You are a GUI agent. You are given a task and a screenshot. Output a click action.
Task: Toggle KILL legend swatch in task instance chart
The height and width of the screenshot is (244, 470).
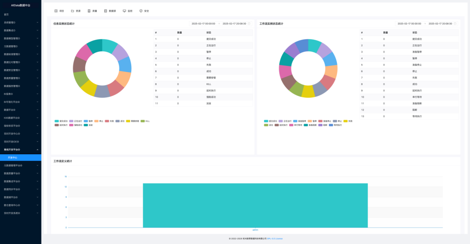142,121
